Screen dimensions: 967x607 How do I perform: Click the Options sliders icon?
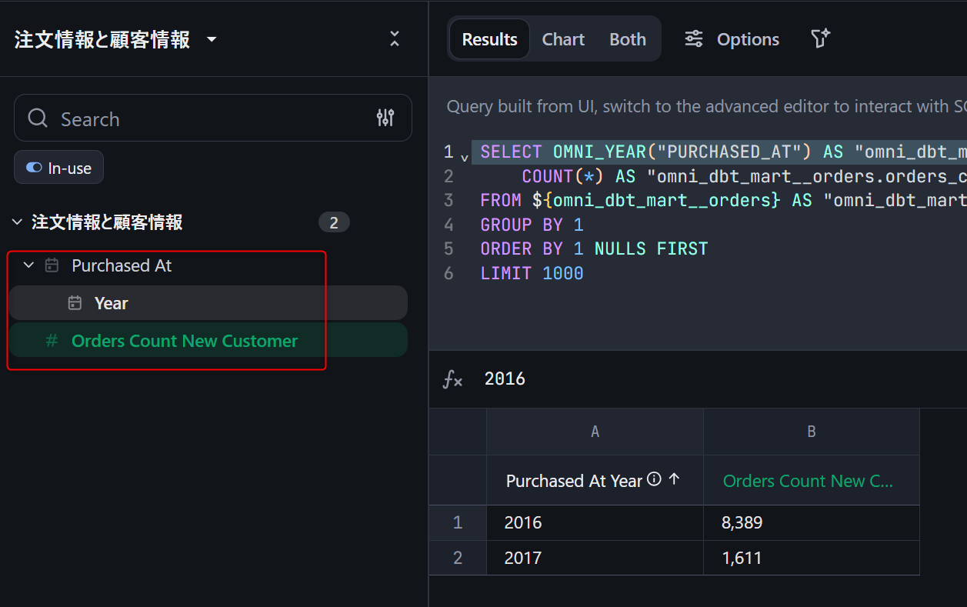point(694,39)
